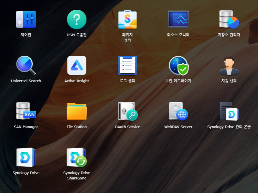The height and width of the screenshot is (193, 258).
Task: Open the SAN Manager icon
Action: pyautogui.click(x=26, y=111)
